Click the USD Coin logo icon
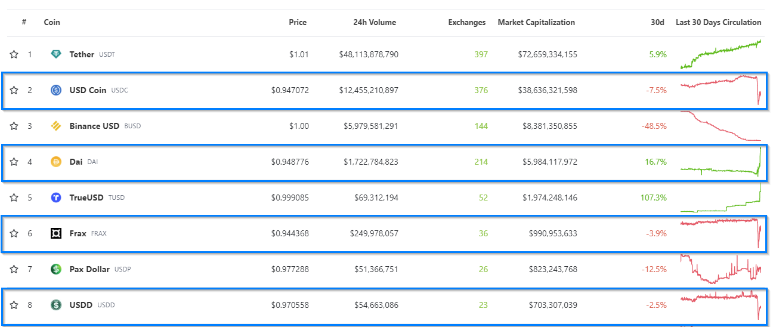 click(x=56, y=90)
